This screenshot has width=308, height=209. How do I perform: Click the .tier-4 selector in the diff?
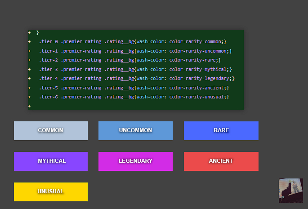(x=48, y=79)
